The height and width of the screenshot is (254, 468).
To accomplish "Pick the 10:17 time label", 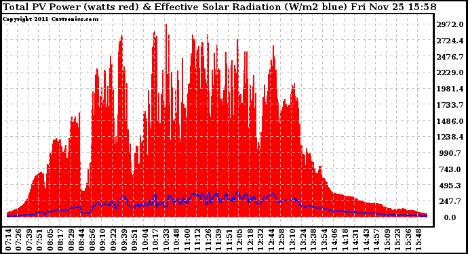I will coord(155,239).
